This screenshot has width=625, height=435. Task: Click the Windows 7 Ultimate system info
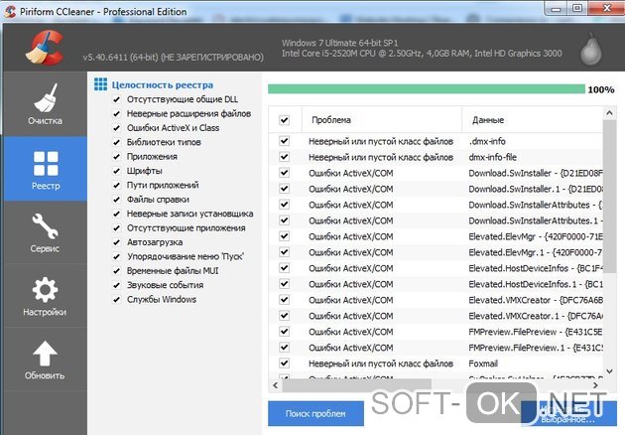pyautogui.click(x=339, y=43)
